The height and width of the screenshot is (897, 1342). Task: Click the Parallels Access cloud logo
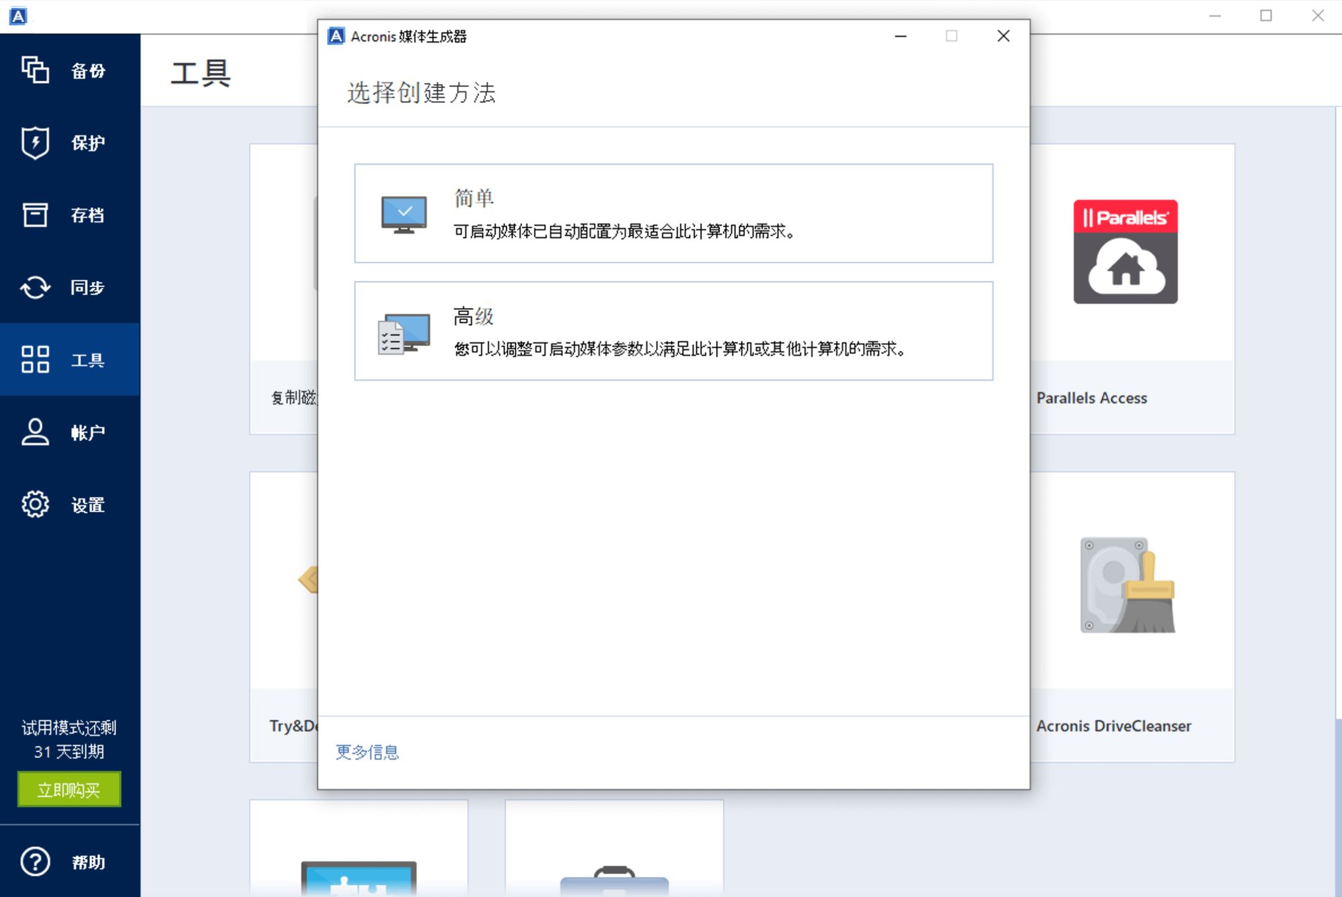pos(1125,252)
